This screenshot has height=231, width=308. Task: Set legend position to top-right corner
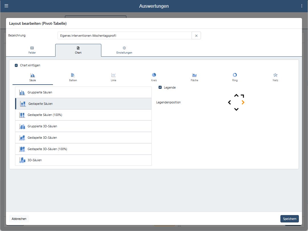(x=243, y=96)
